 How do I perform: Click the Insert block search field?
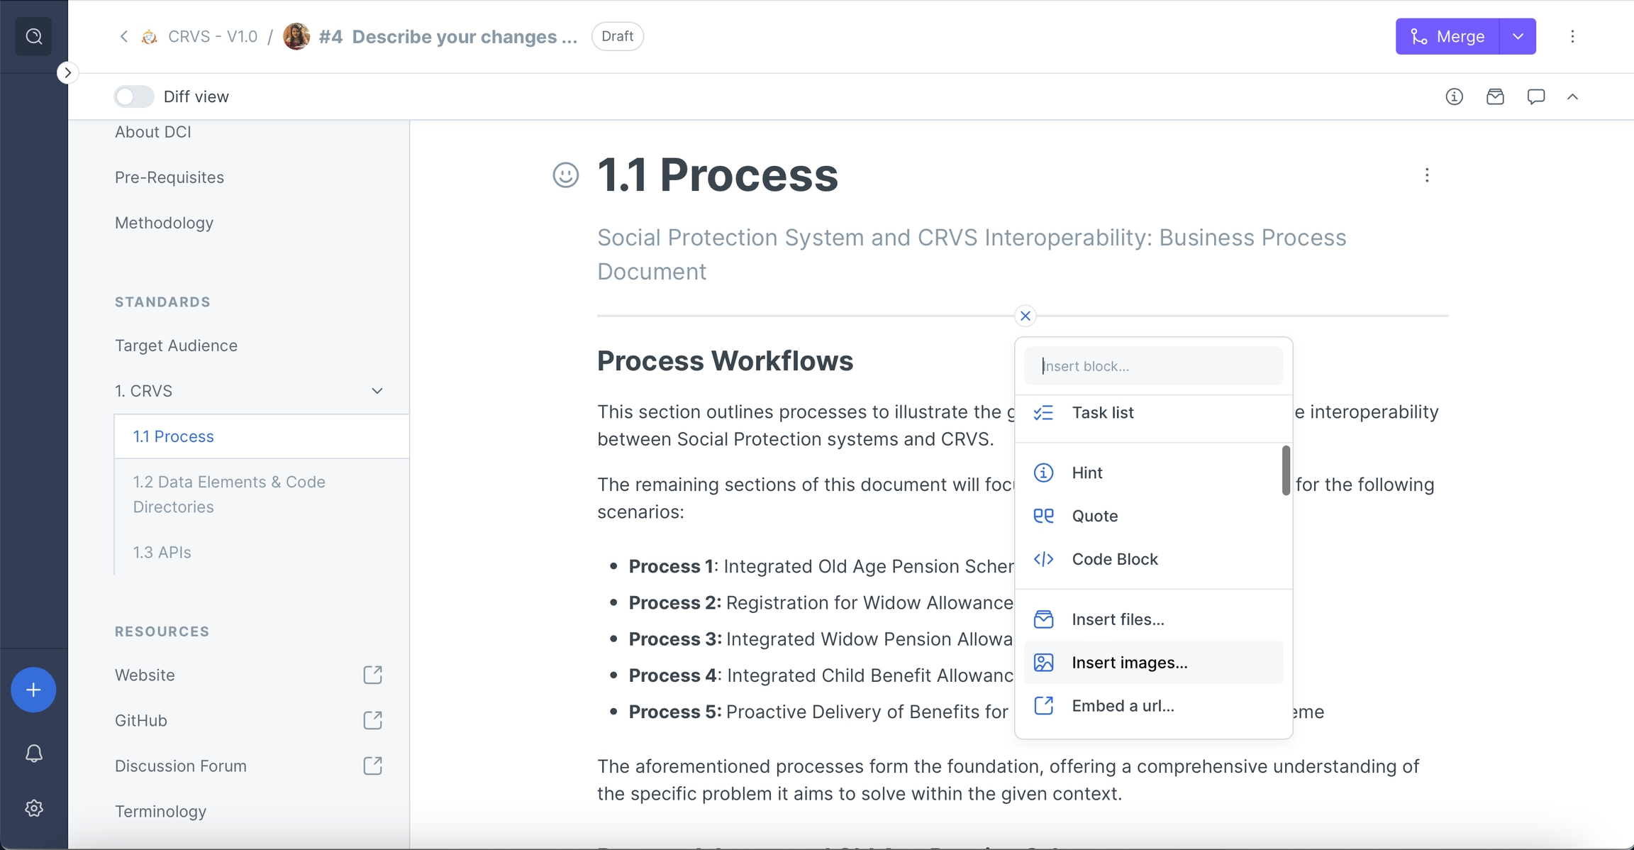point(1153,366)
